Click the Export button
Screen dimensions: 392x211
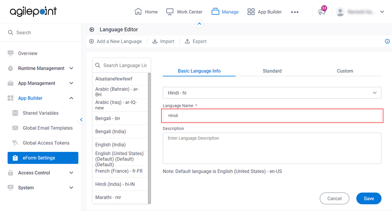(x=196, y=41)
